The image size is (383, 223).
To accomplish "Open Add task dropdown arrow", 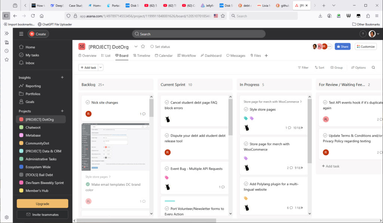I will [101, 67].
